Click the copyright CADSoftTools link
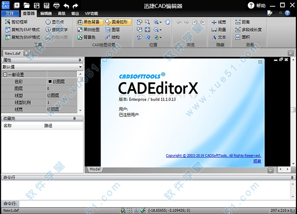The width and height of the screenshot is (297, 214). (213, 156)
